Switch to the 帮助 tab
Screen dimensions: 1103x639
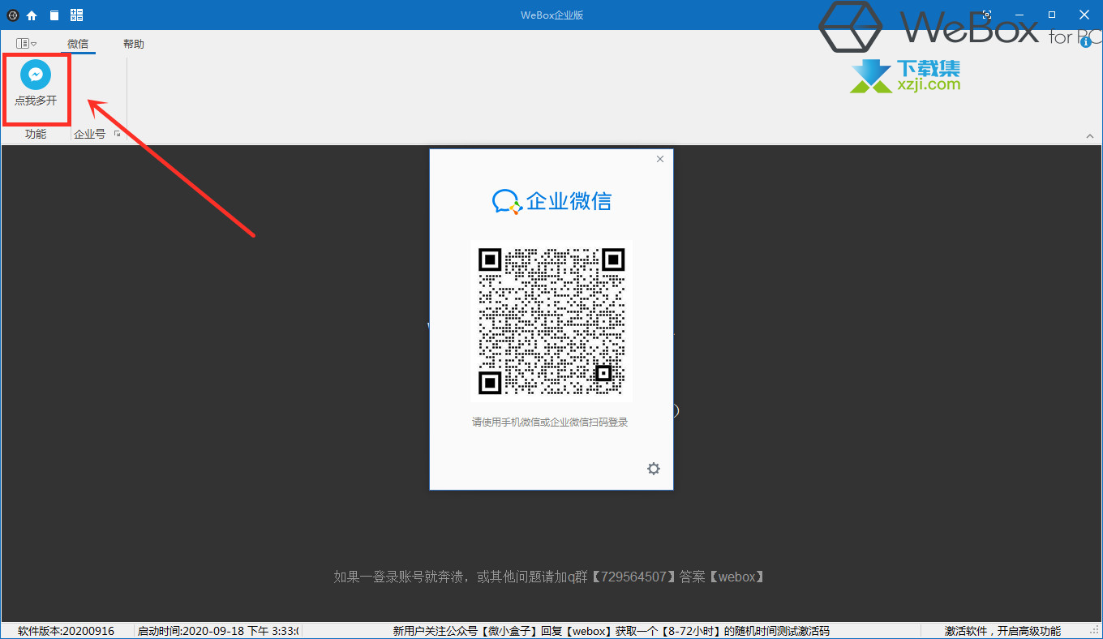tap(134, 44)
